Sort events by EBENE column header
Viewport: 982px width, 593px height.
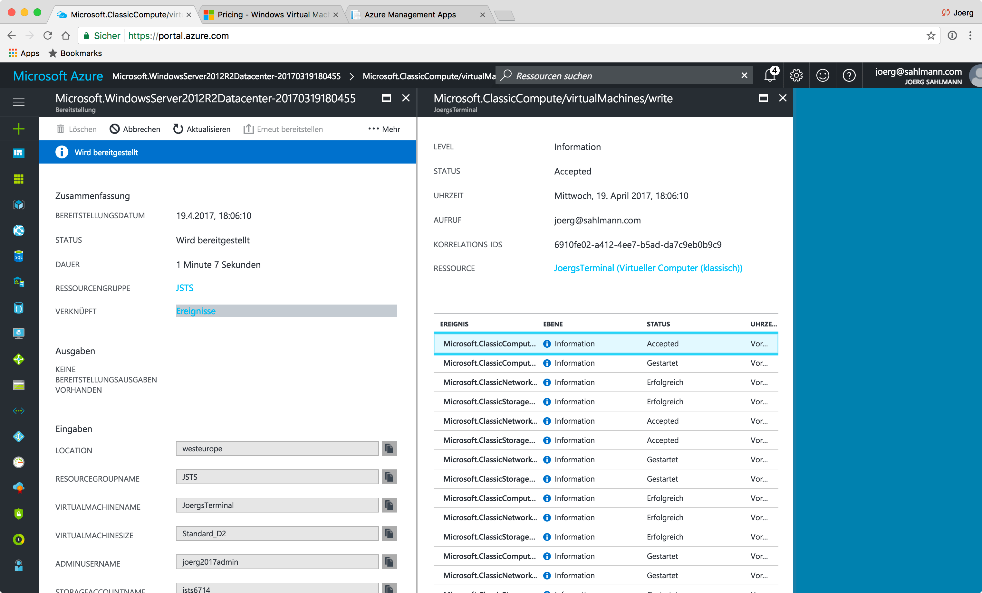[553, 324]
